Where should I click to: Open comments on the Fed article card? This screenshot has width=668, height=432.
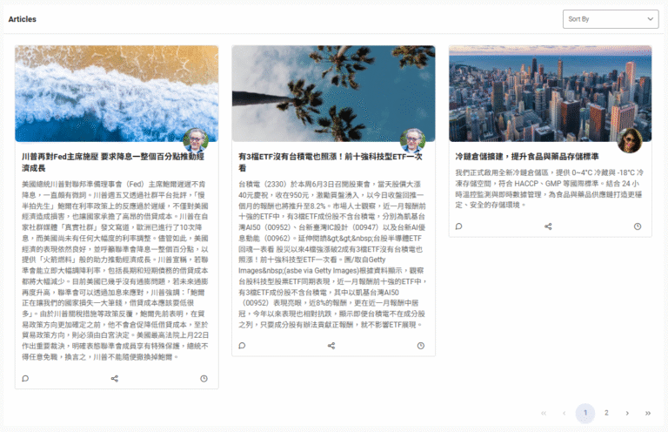tap(25, 378)
